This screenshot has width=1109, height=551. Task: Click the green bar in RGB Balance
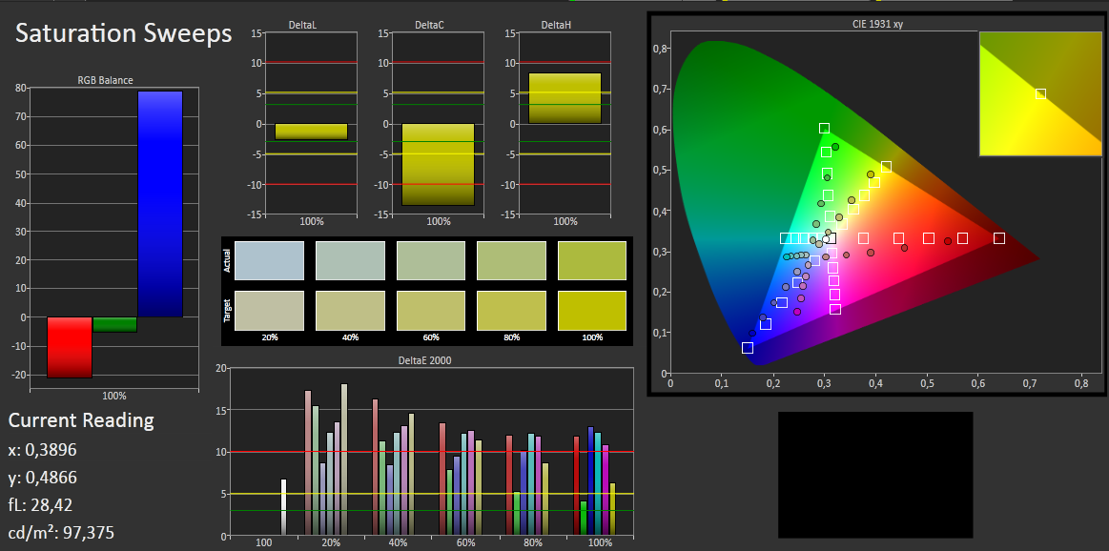114,325
